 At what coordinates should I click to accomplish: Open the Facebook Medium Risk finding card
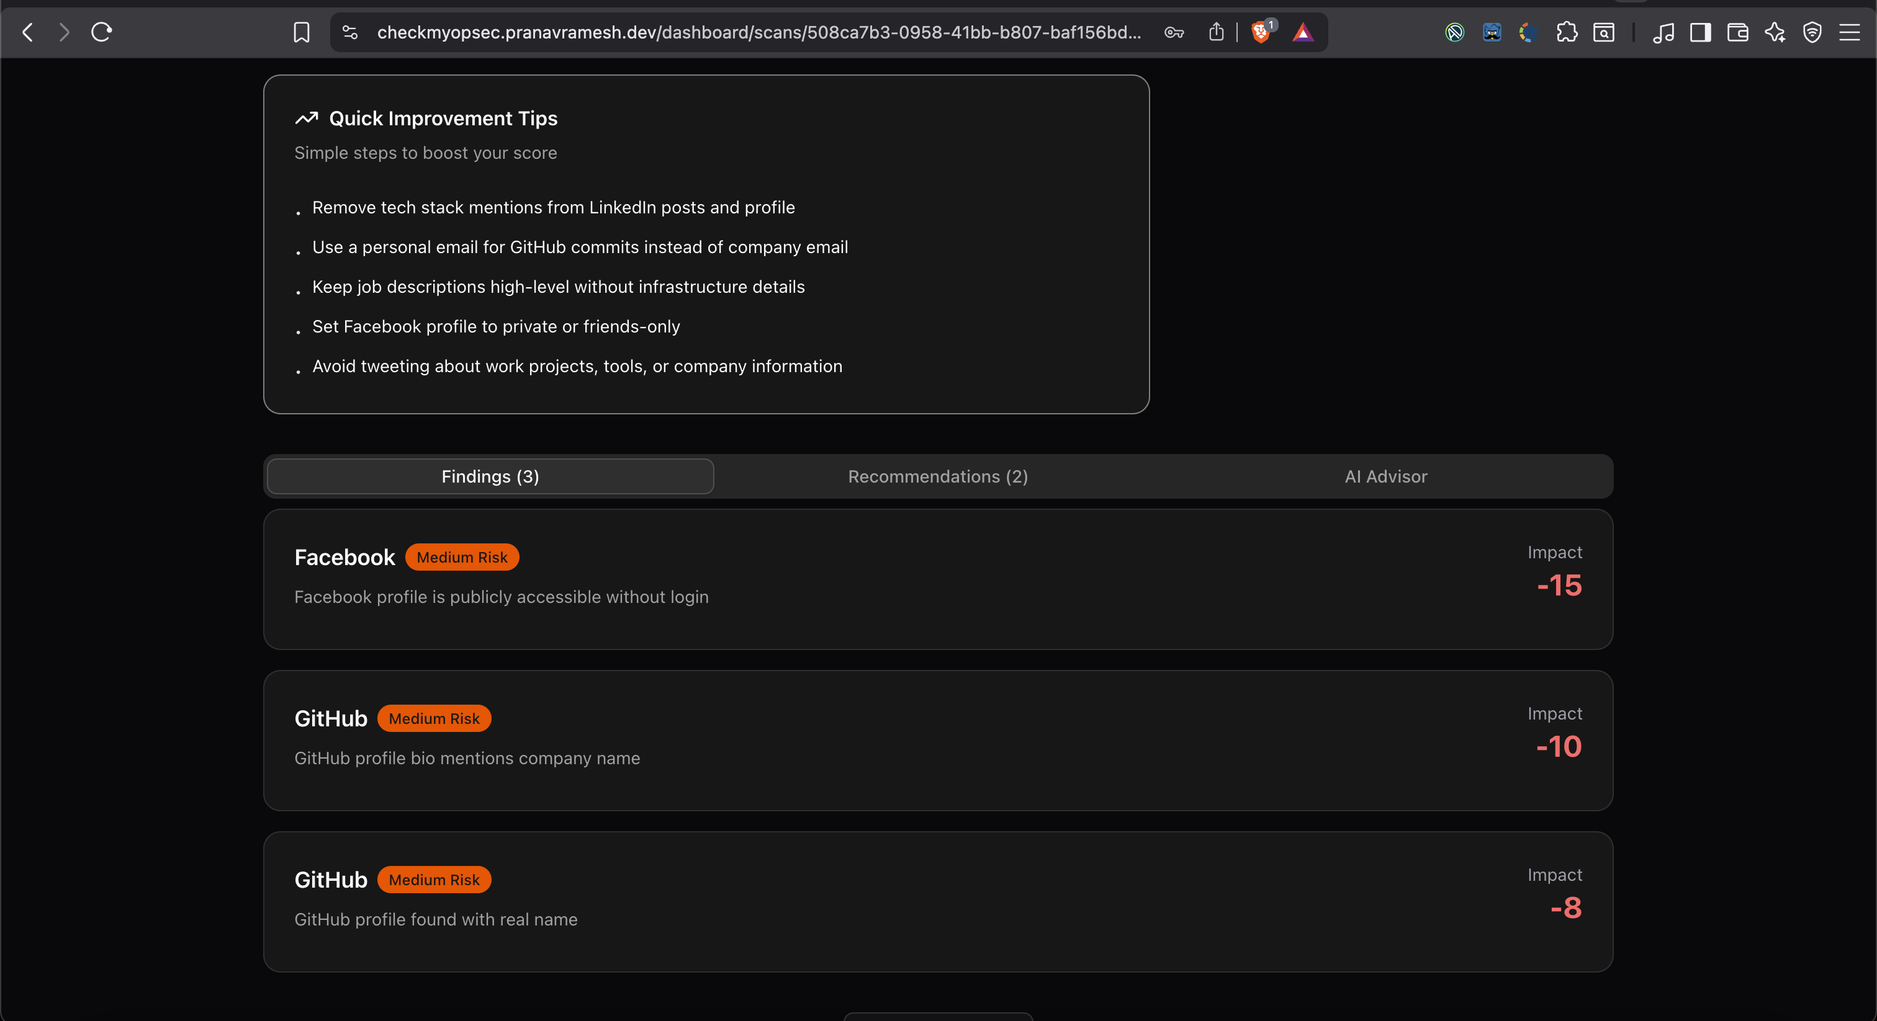(938, 579)
